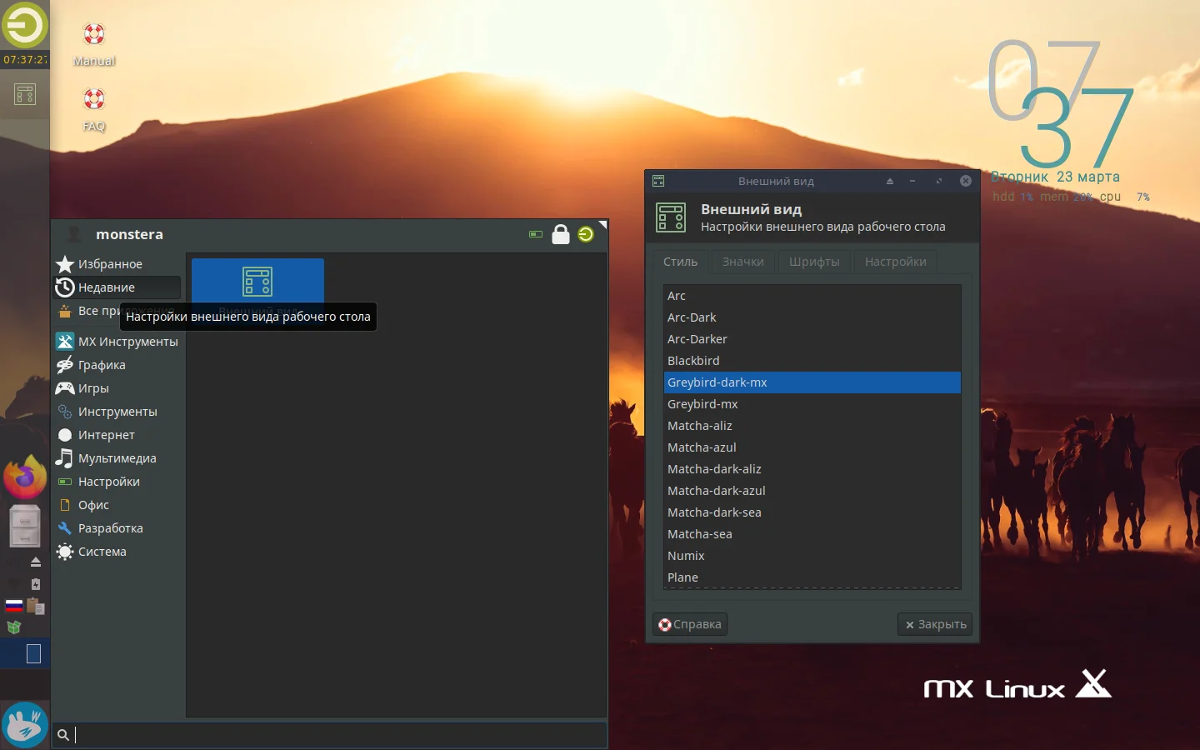Switch to the Значки tab
Viewport: 1200px width, 750px height.
tap(742, 262)
